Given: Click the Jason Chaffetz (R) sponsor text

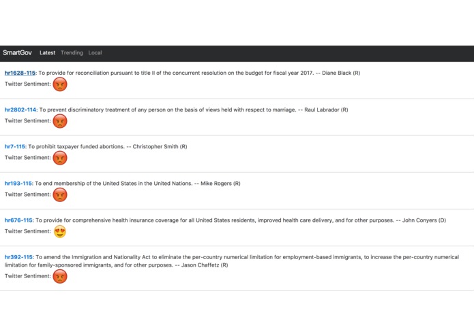Looking at the screenshot, I should 205,265.
